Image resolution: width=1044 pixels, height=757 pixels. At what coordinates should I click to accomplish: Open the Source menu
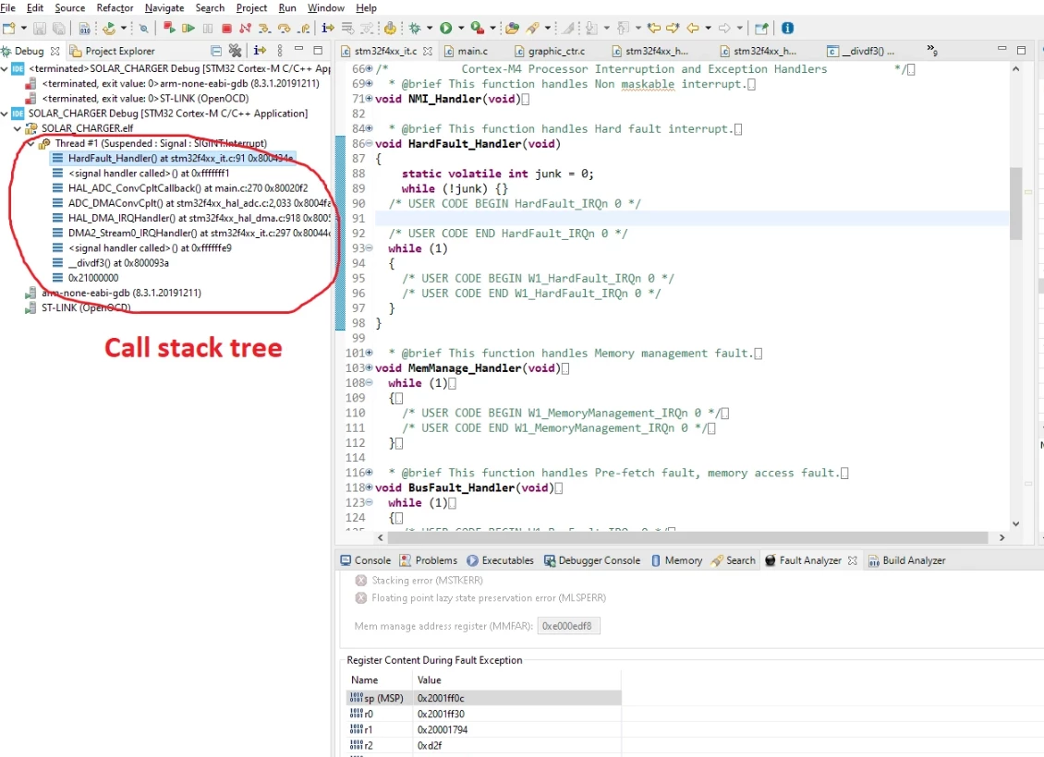pos(70,8)
